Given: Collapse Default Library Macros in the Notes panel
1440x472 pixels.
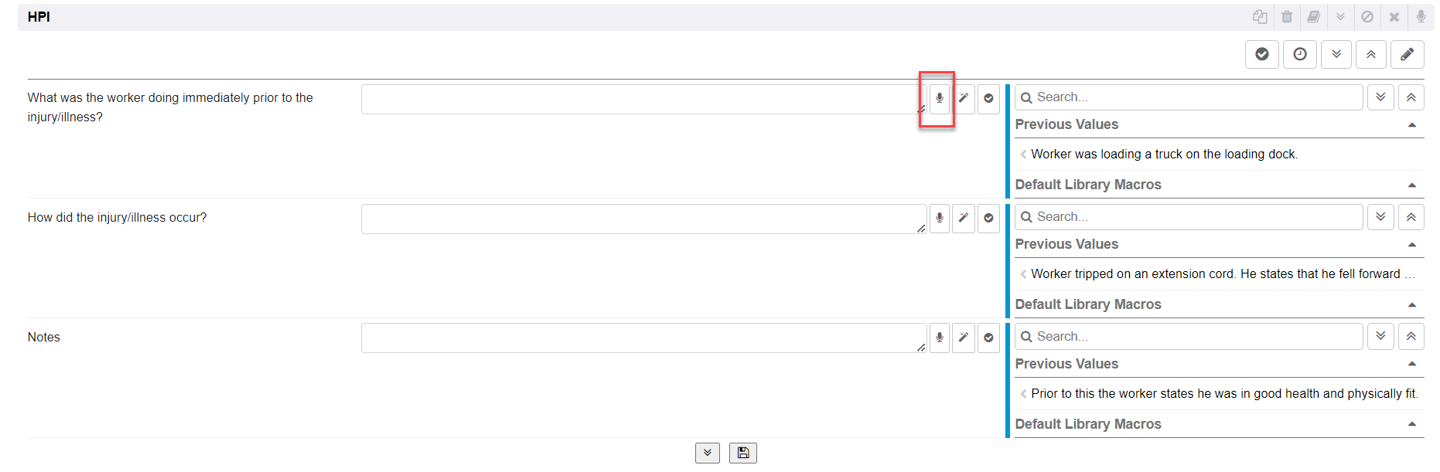Looking at the screenshot, I should pos(1412,424).
